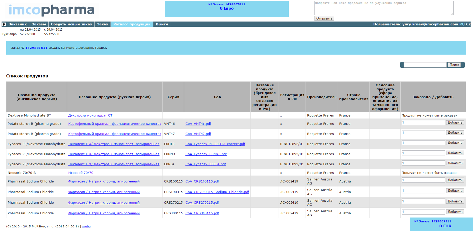
Task: Click quantity field for E0HT3 row
Action: 423,143
